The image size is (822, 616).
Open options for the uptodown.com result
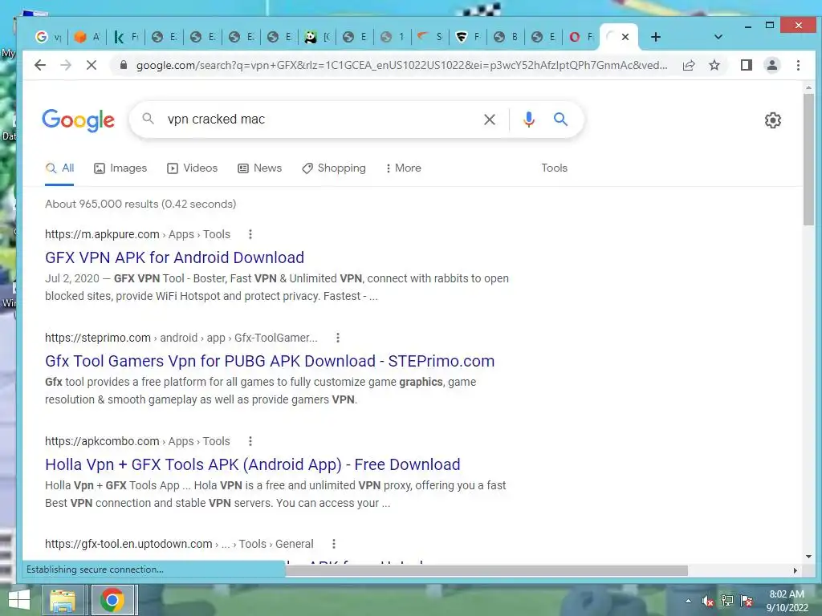pyautogui.click(x=333, y=544)
